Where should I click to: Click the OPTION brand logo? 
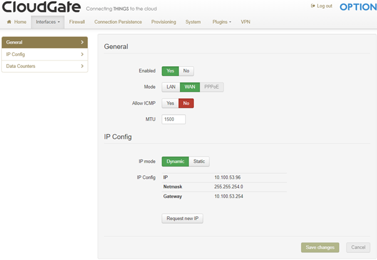(357, 7)
